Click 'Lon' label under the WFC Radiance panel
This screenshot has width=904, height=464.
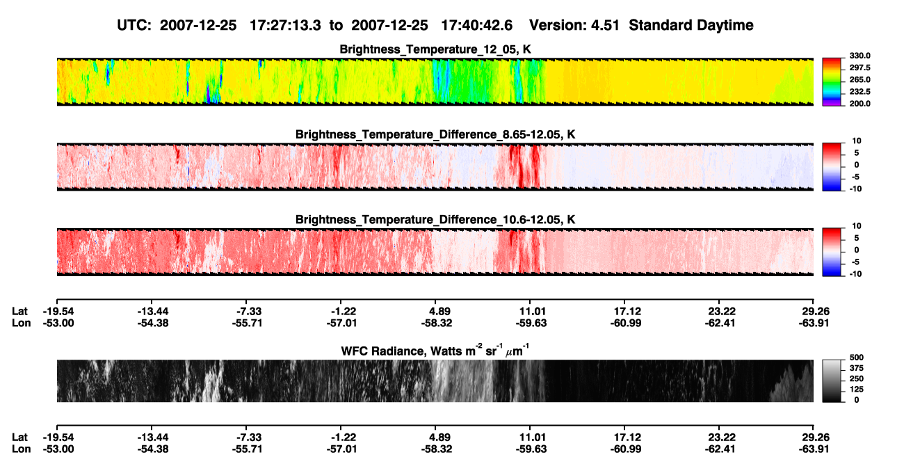20,449
